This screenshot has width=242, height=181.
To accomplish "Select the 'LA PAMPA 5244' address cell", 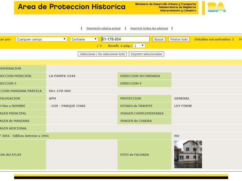I will coord(62,76).
